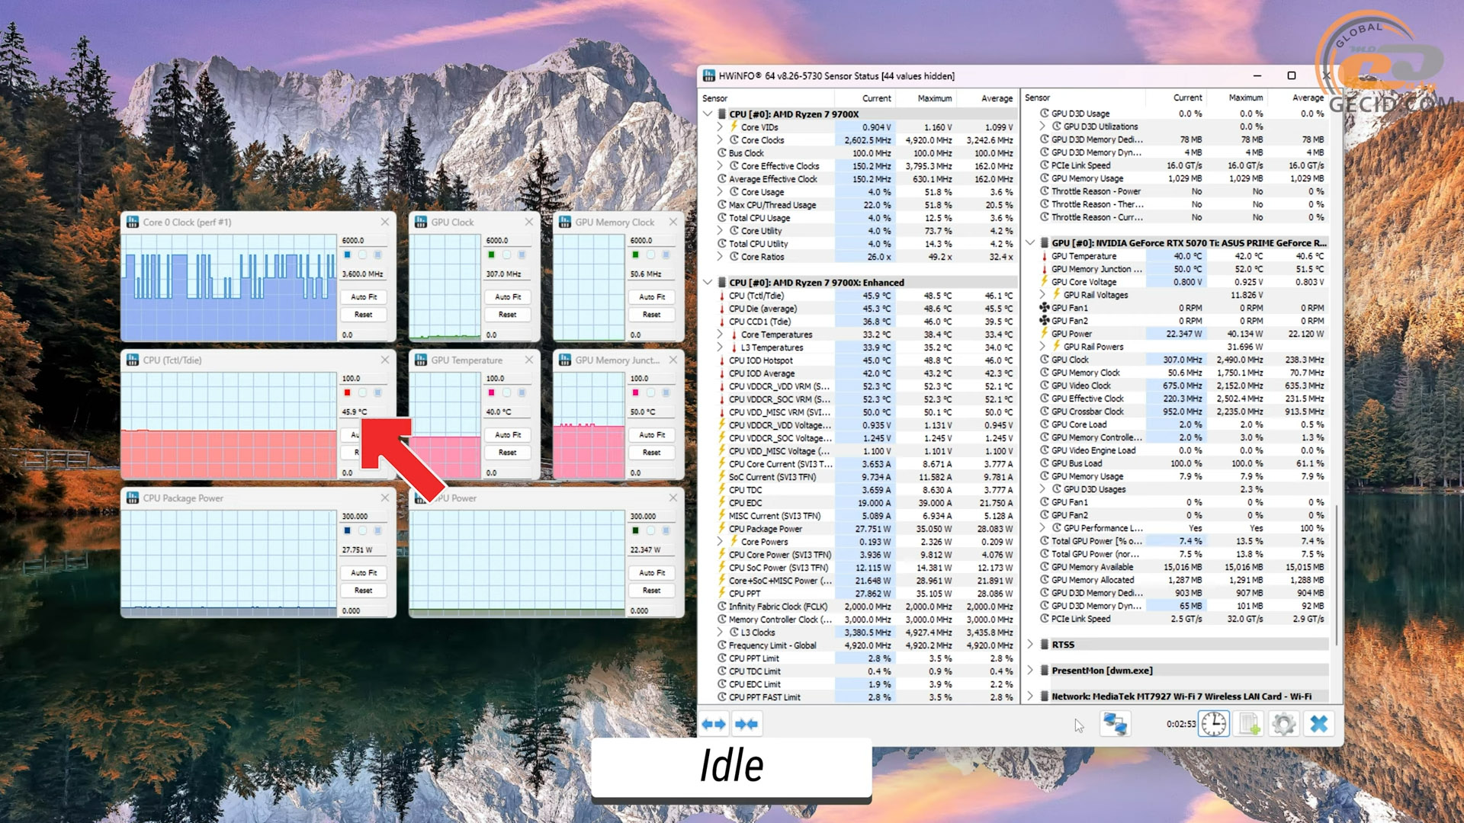Open pink line color swatch in GPU Temperature

pos(492,392)
